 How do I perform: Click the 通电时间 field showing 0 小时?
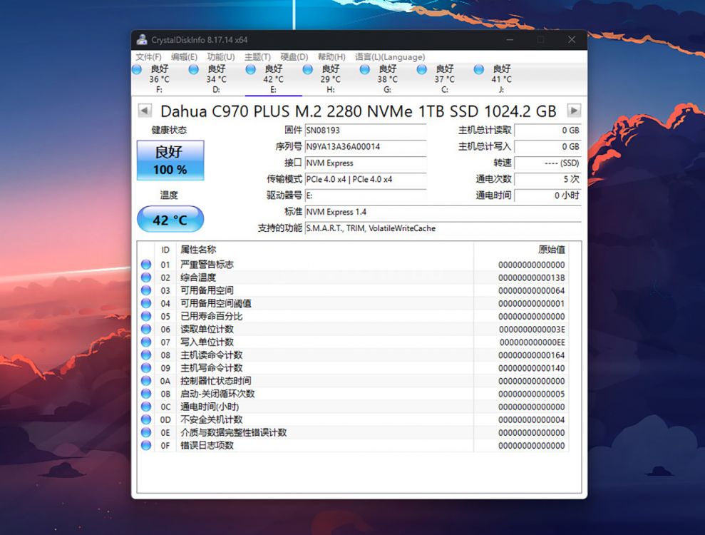pyautogui.click(x=547, y=195)
